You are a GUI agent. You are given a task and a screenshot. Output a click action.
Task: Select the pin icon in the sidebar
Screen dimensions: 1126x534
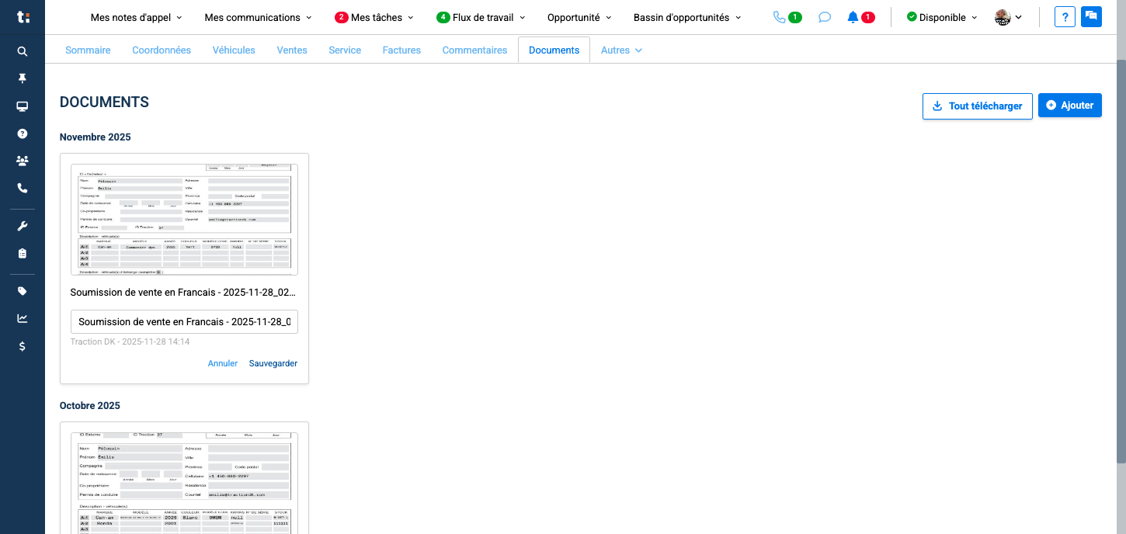(x=22, y=78)
